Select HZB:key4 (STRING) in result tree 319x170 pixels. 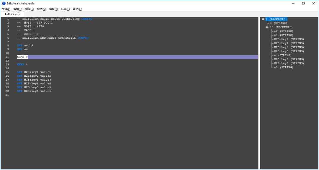tap(289, 39)
